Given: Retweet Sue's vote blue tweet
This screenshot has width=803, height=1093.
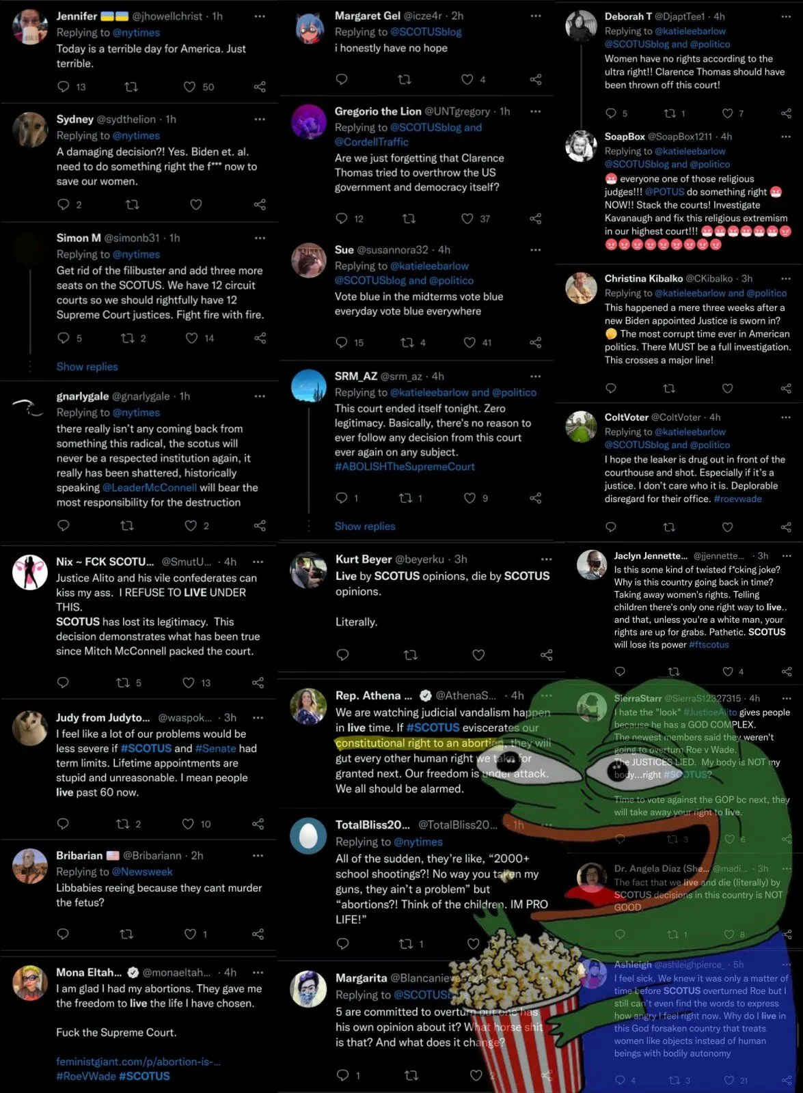Looking at the screenshot, I should click(x=407, y=342).
